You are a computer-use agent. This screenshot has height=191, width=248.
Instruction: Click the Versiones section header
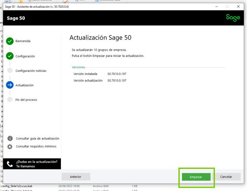pyautogui.click(x=78, y=67)
